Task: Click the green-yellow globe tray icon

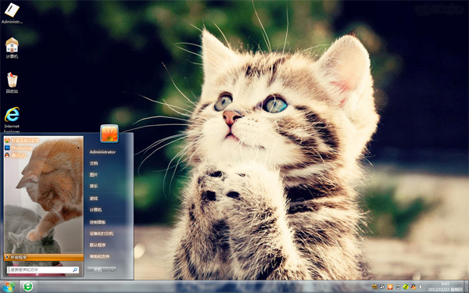Action: coord(406,287)
